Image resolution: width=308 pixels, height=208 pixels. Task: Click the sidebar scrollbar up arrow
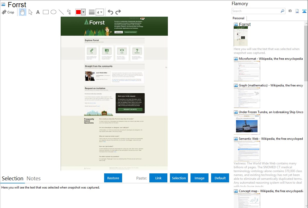306,23
